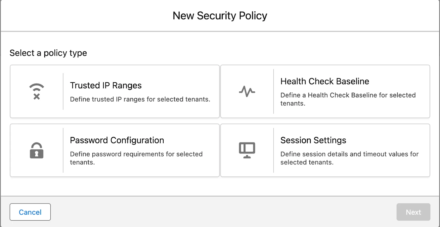The height and width of the screenshot is (227, 440).
Task: Click the Next button
Action: (413, 212)
